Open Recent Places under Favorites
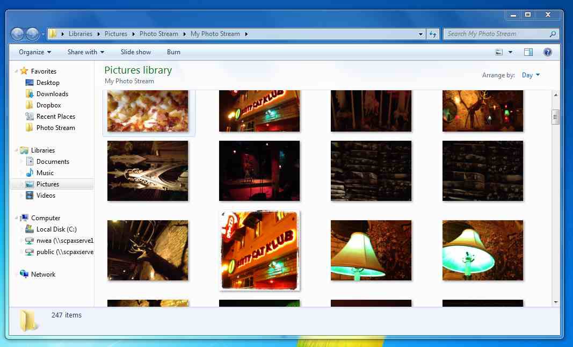 (x=56, y=117)
